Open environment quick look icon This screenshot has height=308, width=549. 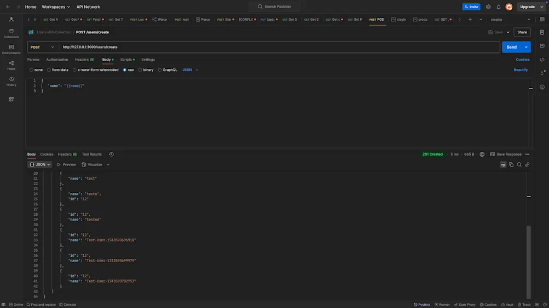click(x=542, y=20)
